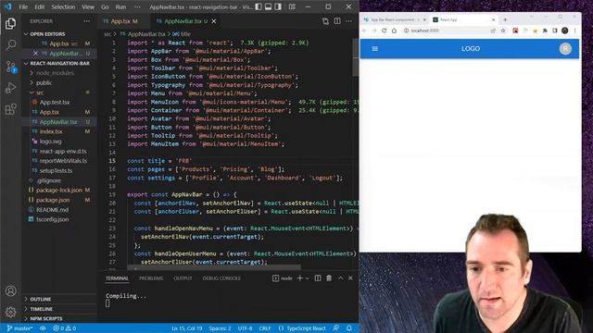Viewport: 593px width, 333px height.
Task: Switch to the App.tsx editor tab
Action: click(121, 21)
